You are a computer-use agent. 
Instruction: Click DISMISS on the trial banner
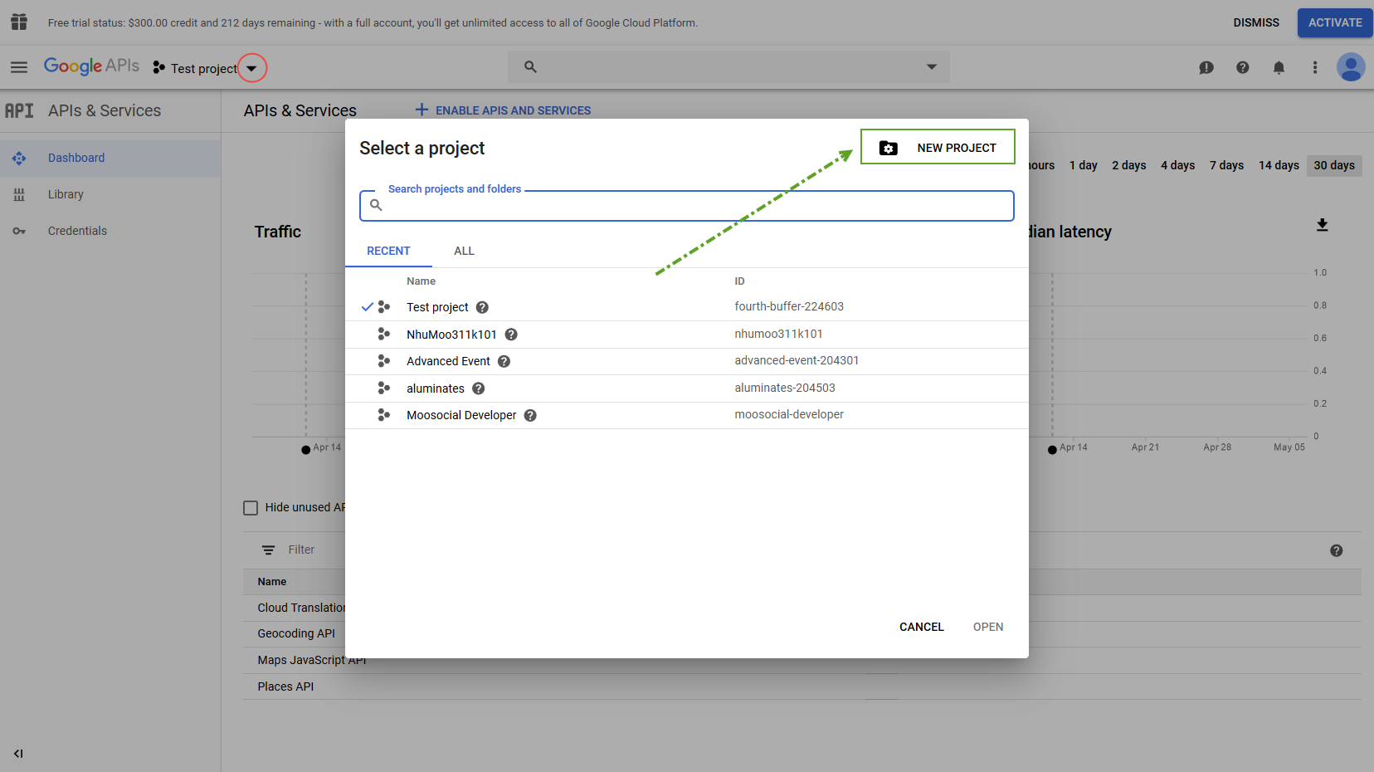pos(1256,22)
